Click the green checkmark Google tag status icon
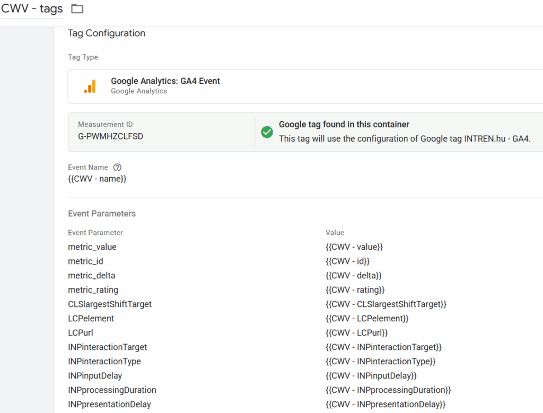The width and height of the screenshot is (543, 413). click(267, 132)
